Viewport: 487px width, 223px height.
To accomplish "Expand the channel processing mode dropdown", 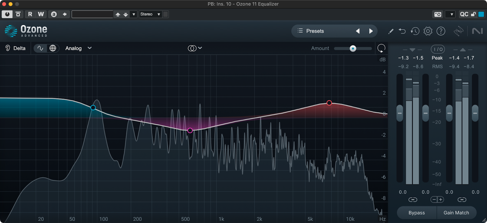I will tap(195, 48).
